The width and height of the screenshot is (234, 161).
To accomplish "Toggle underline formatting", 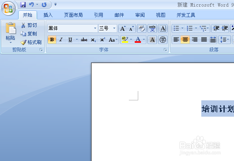I will pyautogui.click(x=70, y=40).
